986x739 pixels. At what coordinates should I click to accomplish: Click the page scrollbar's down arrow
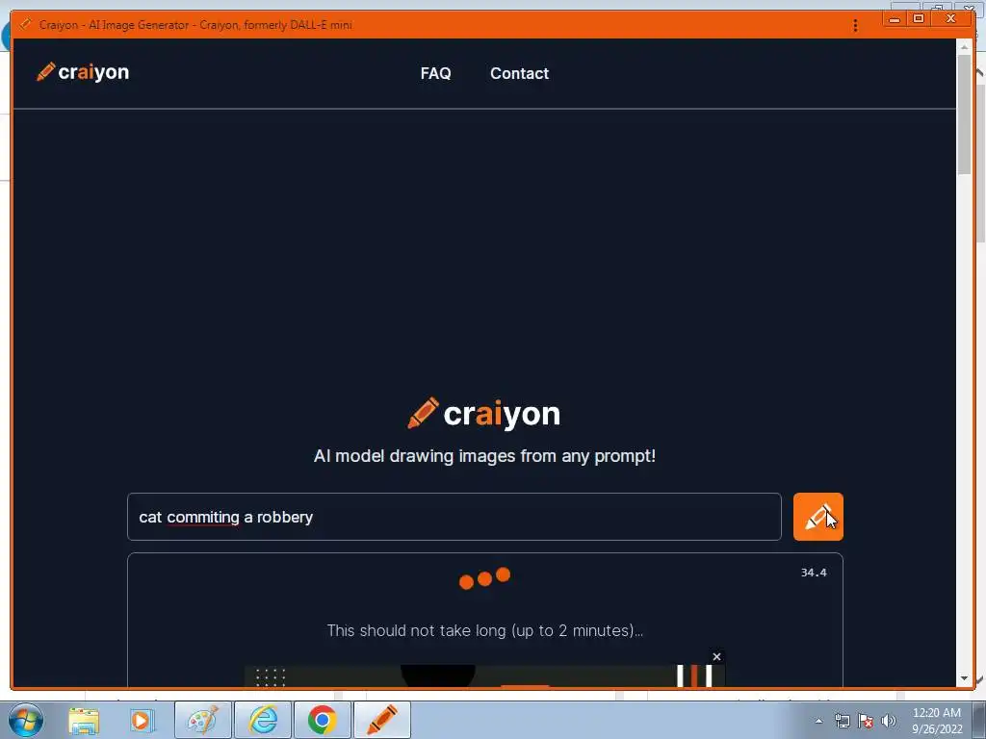(964, 678)
